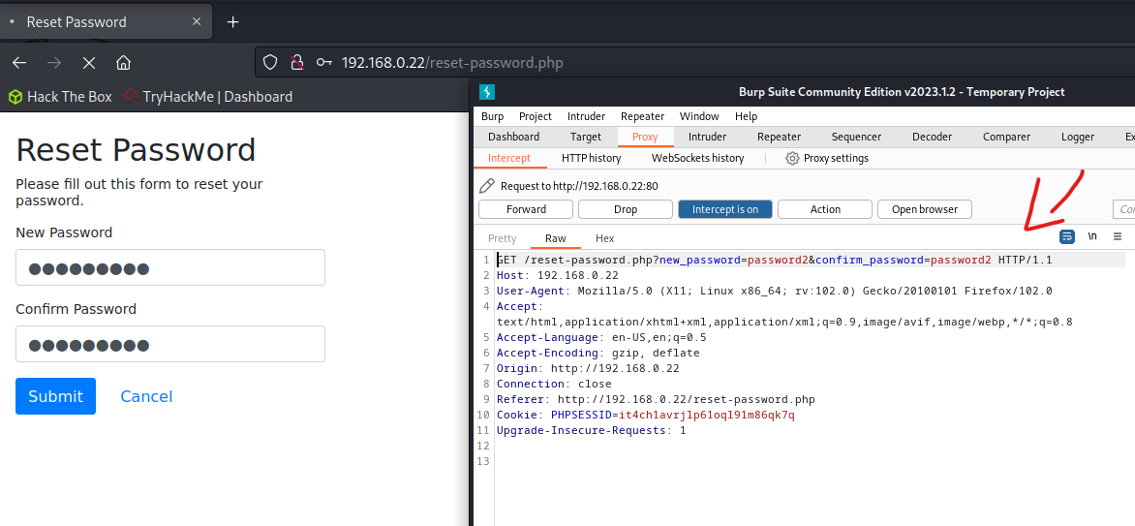The height and width of the screenshot is (526, 1135).
Task: Click the saved password key icon
Action: point(323,62)
